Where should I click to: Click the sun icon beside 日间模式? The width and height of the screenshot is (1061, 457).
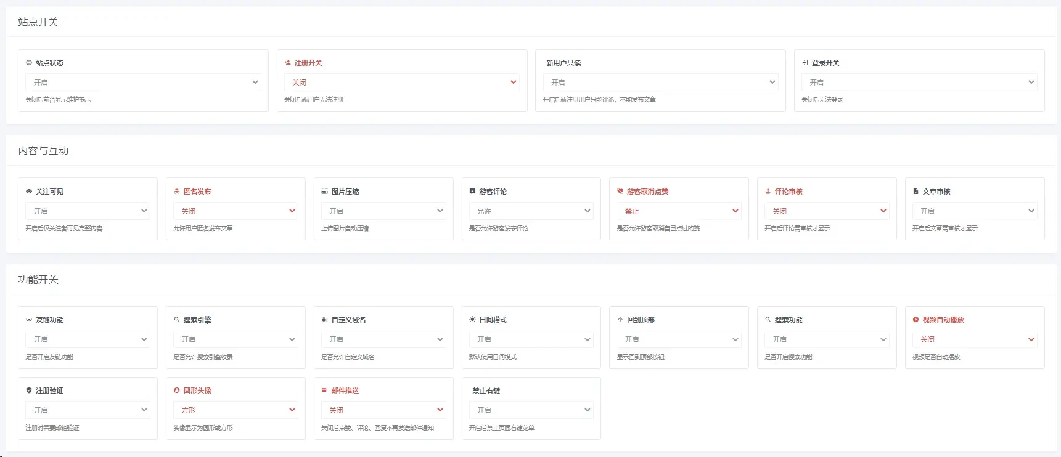(x=472, y=320)
